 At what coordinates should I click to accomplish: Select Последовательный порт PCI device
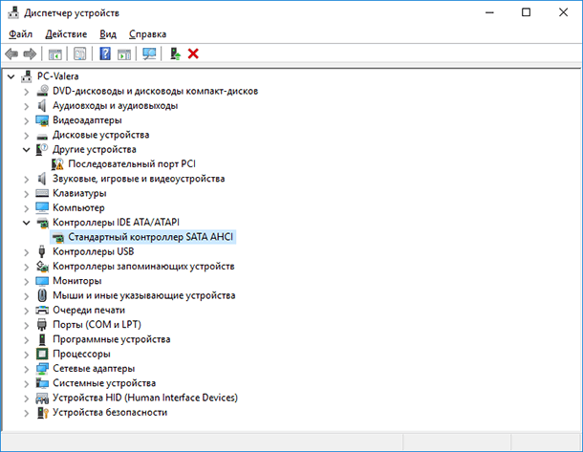132,164
